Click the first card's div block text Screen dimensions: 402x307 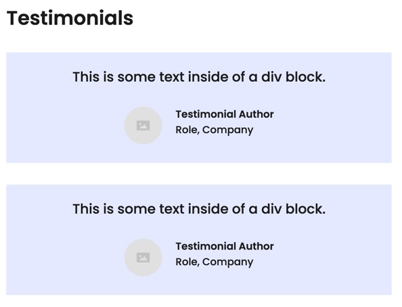199,77
